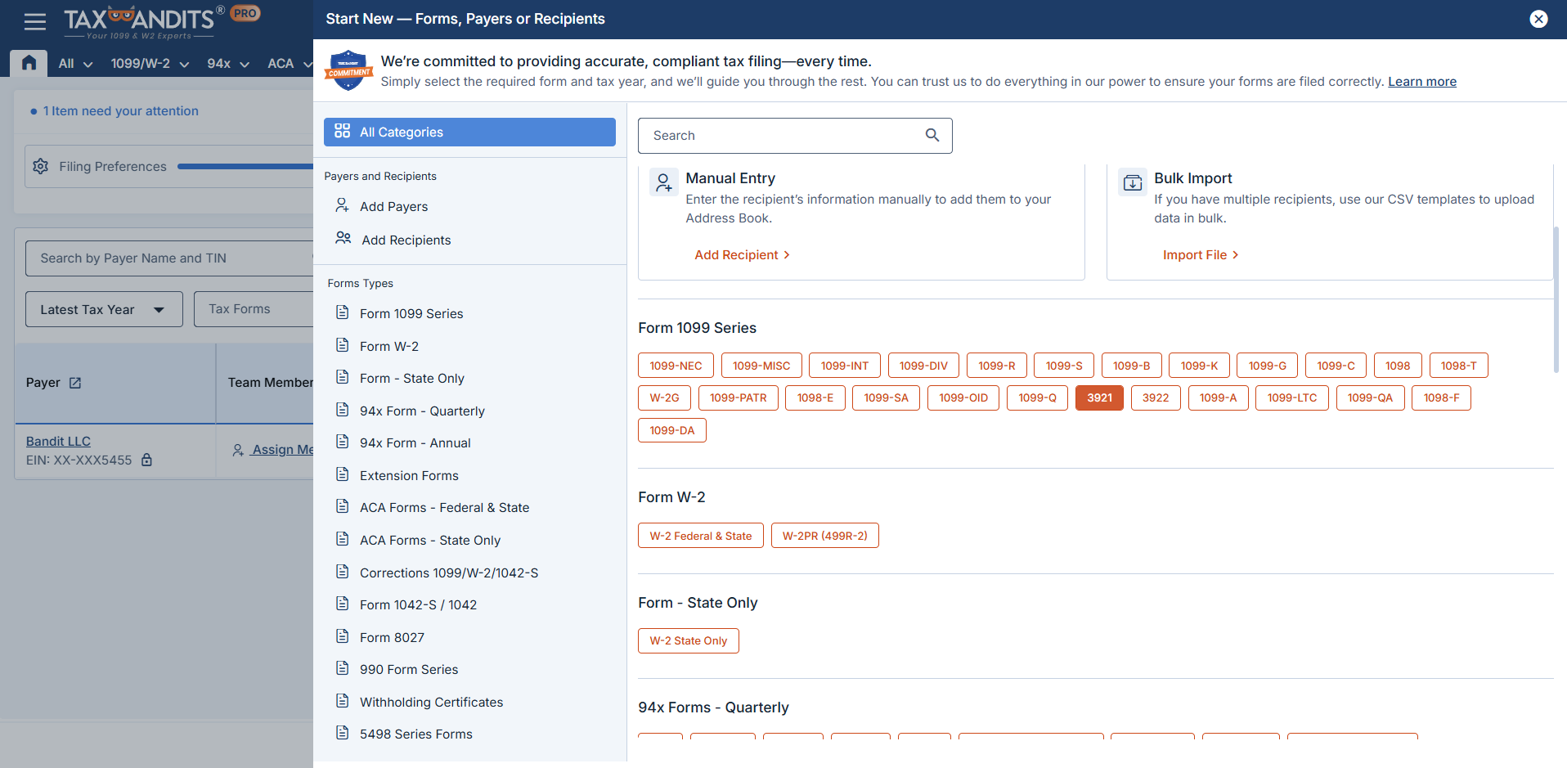Click the Learn more link
The image size is (1567, 768).
[x=1421, y=81]
